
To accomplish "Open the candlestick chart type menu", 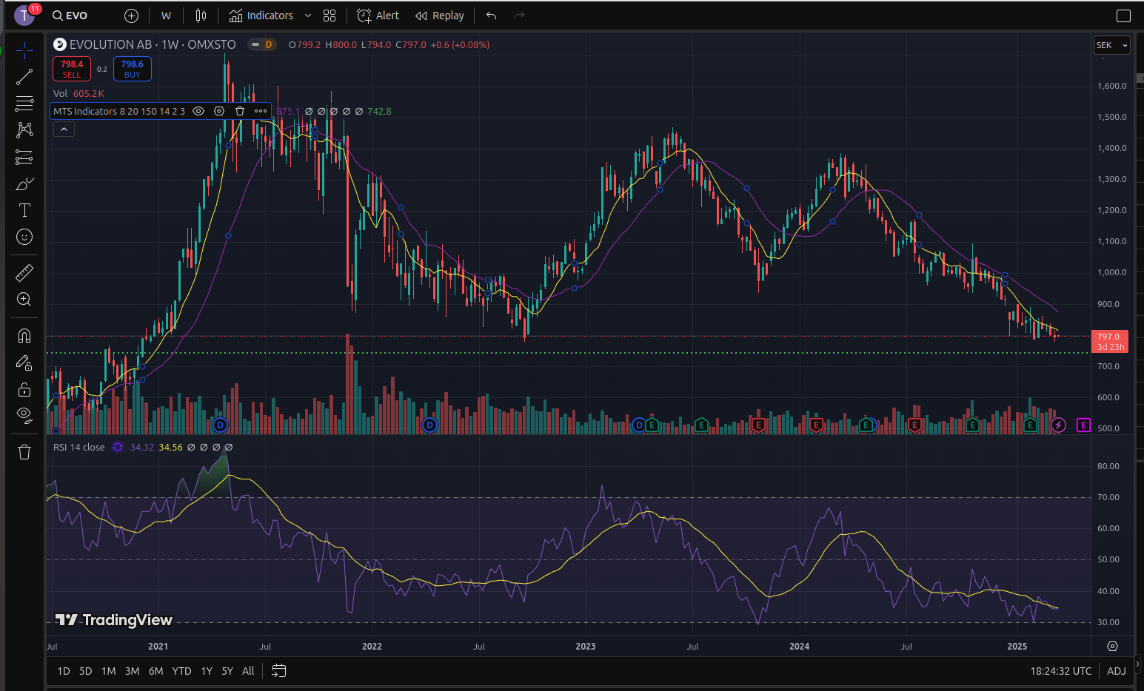I will point(201,16).
